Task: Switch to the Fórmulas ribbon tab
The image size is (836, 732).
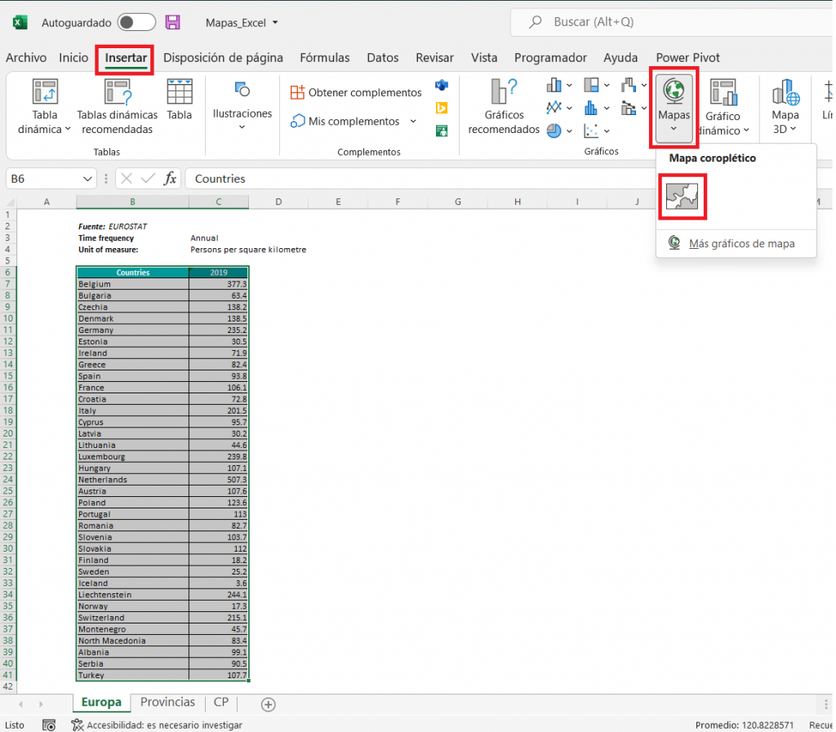Action: point(324,58)
